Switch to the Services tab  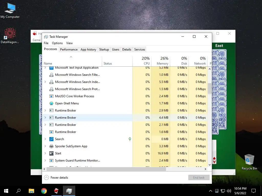click(140, 50)
